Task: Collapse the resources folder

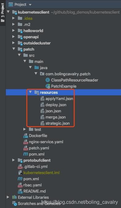Action: 30,92
